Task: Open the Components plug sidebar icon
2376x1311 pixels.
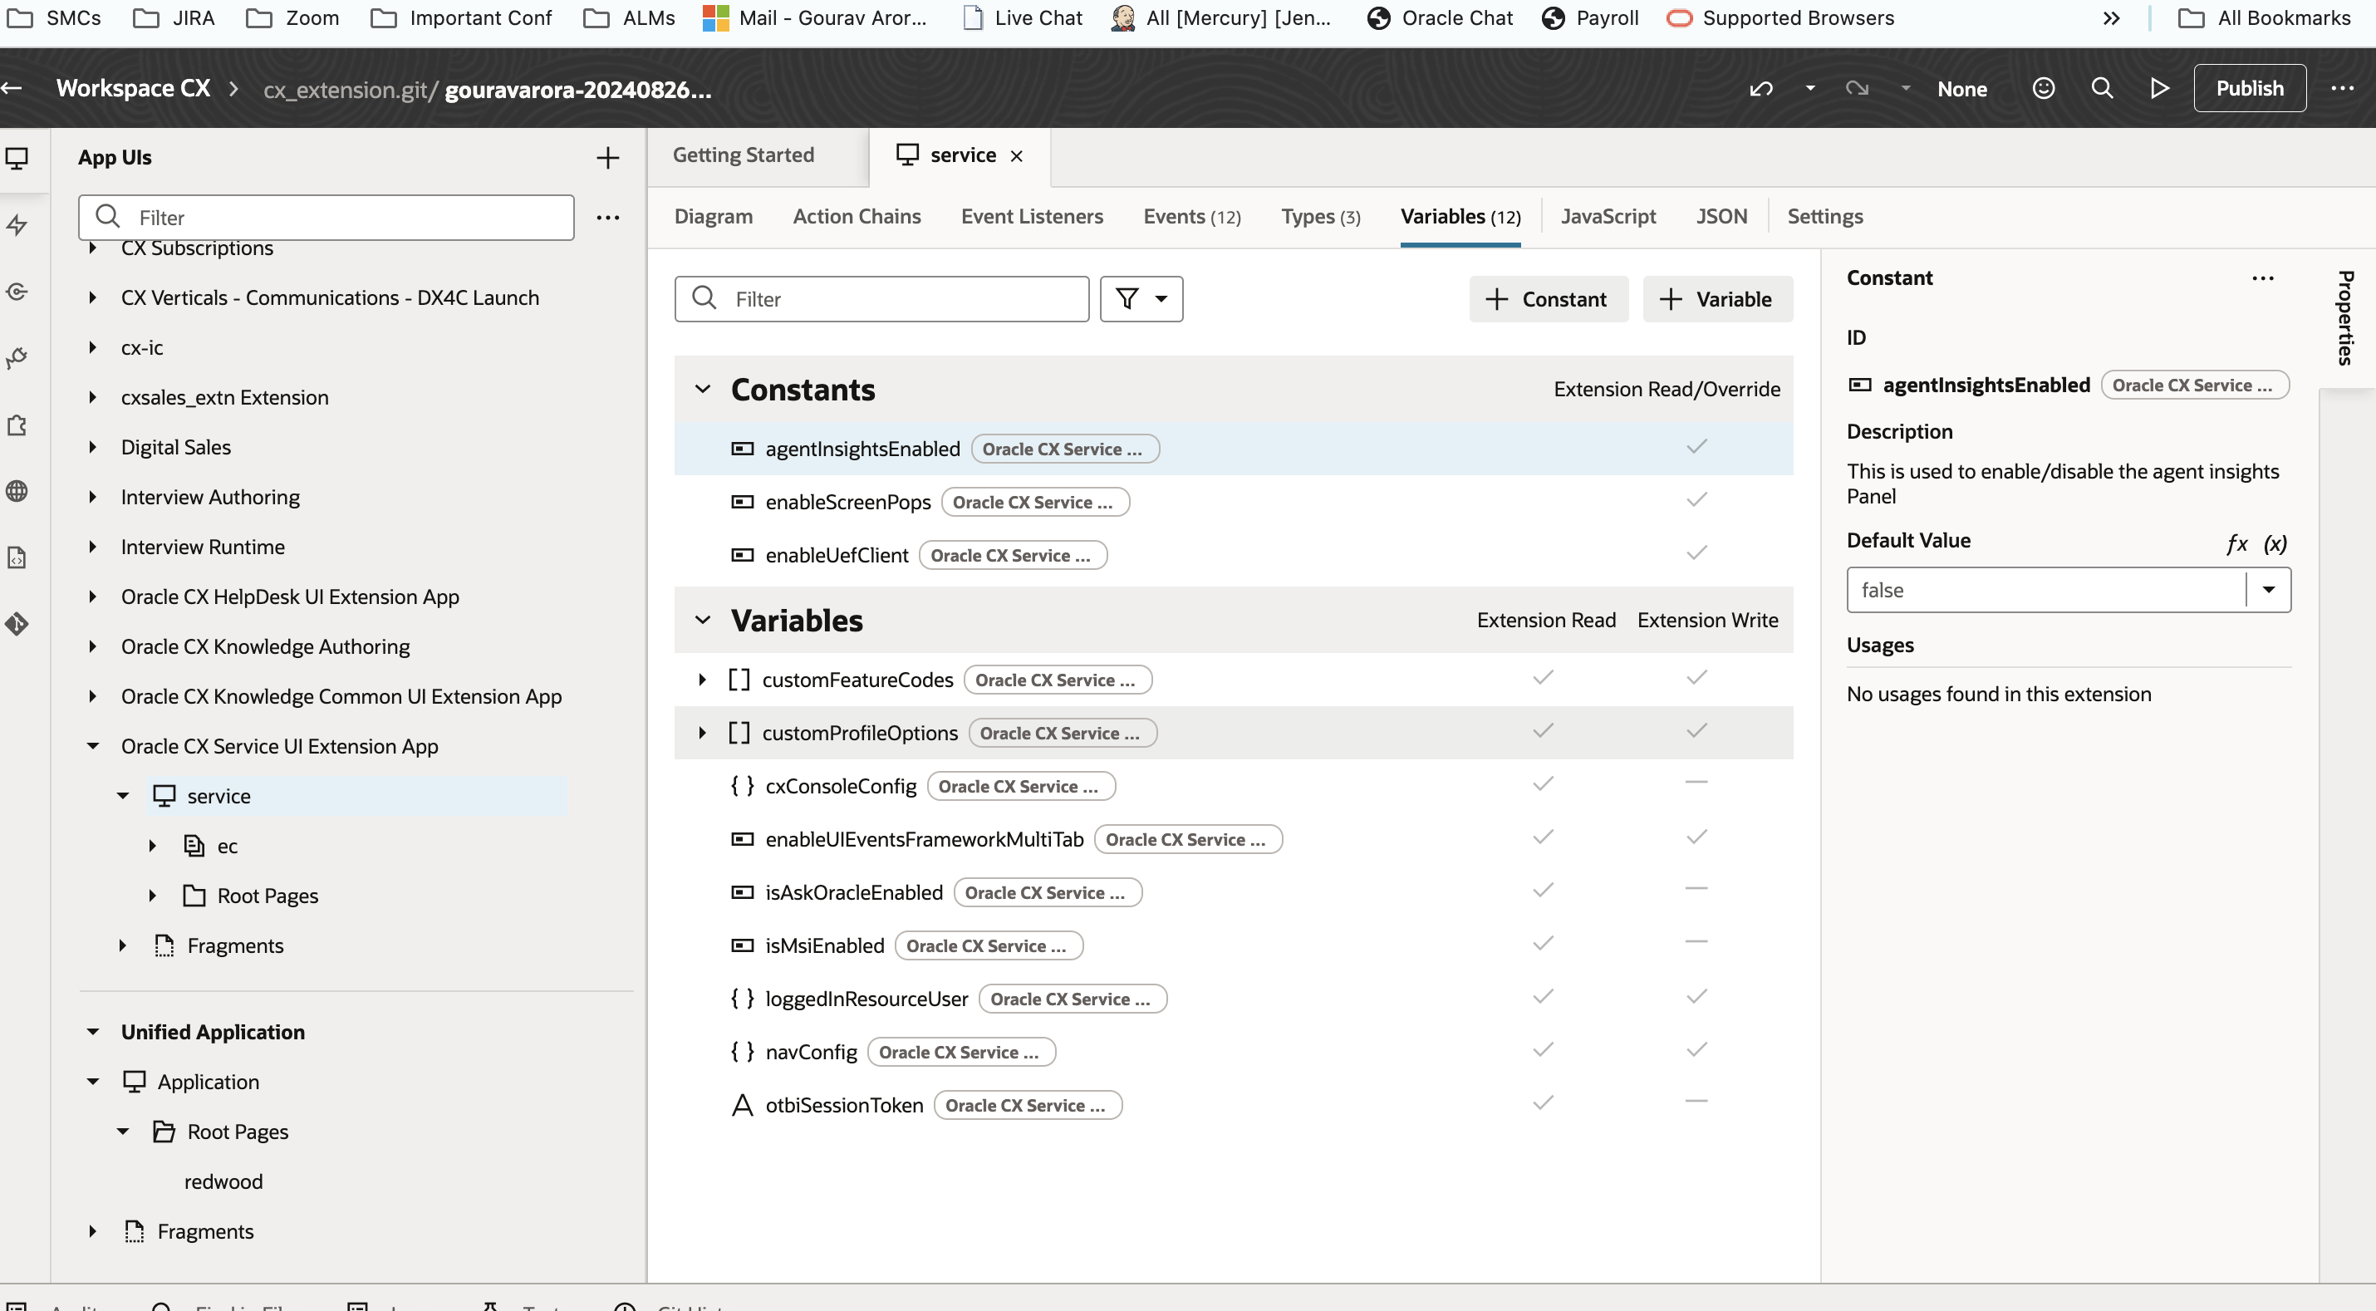Action: tap(17, 358)
